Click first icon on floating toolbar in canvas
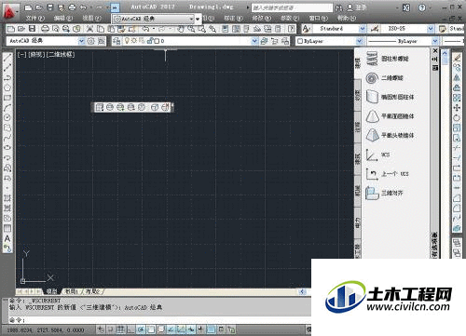Viewport: 466px width, 336px height. click(x=100, y=107)
